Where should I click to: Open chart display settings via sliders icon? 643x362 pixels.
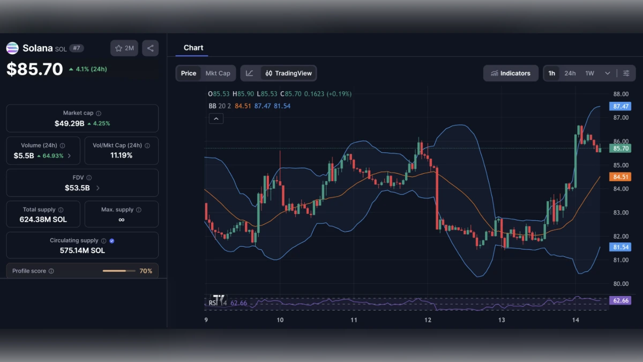tap(626, 73)
